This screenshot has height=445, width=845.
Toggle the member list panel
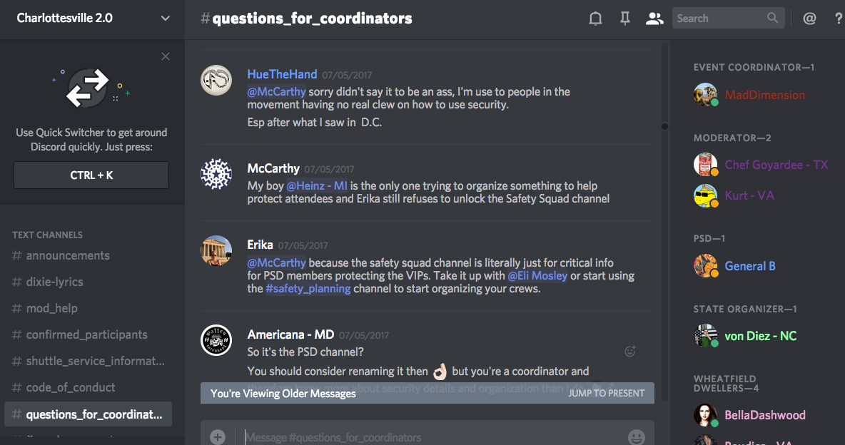tap(654, 19)
